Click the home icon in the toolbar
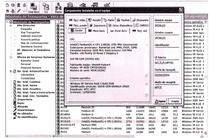 24,5
